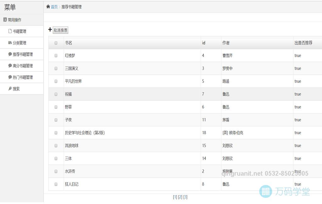Go to page 2 via pagination
This screenshot has height=204, width=322.
pyautogui.click(x=180, y=197)
